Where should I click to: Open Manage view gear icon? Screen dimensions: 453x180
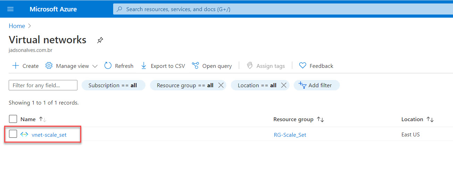[x=49, y=66]
